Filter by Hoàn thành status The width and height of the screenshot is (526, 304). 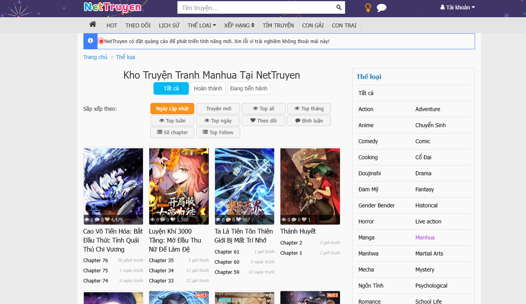(x=208, y=88)
